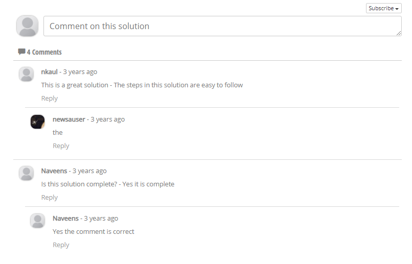Click the '3 years ago' timestamp on newsauser's reply
412x264 pixels.
[108, 119]
